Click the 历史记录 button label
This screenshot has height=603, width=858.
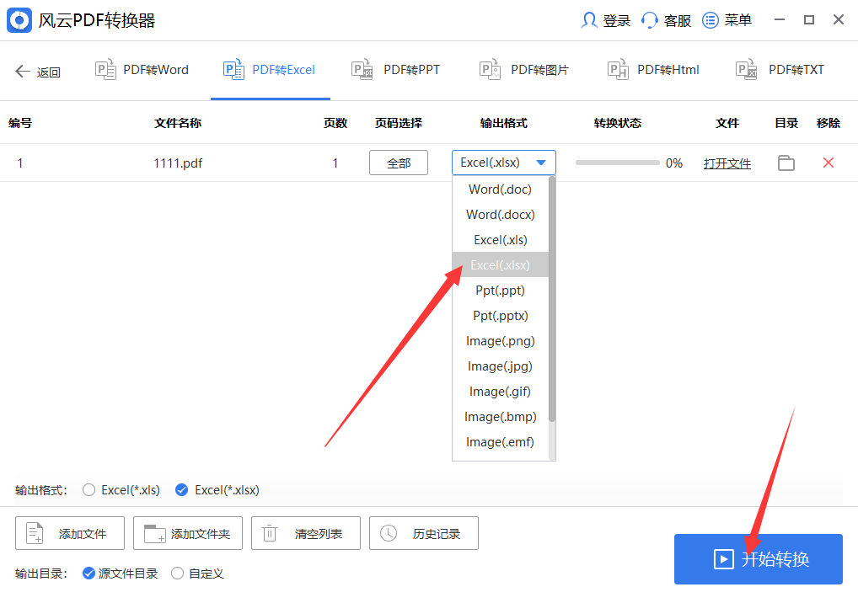click(436, 534)
